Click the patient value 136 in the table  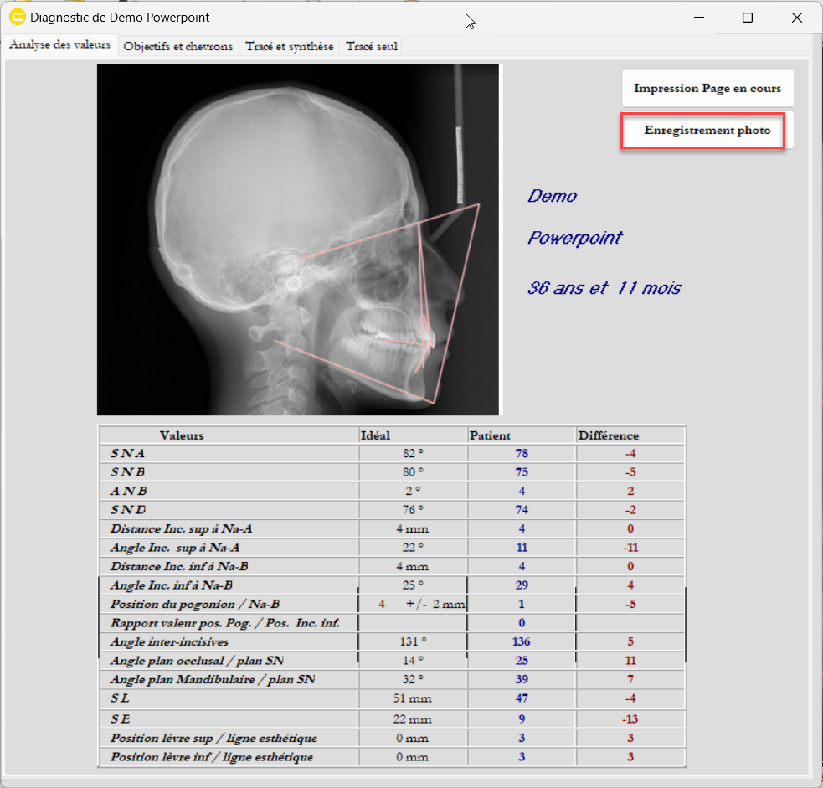coord(521,642)
